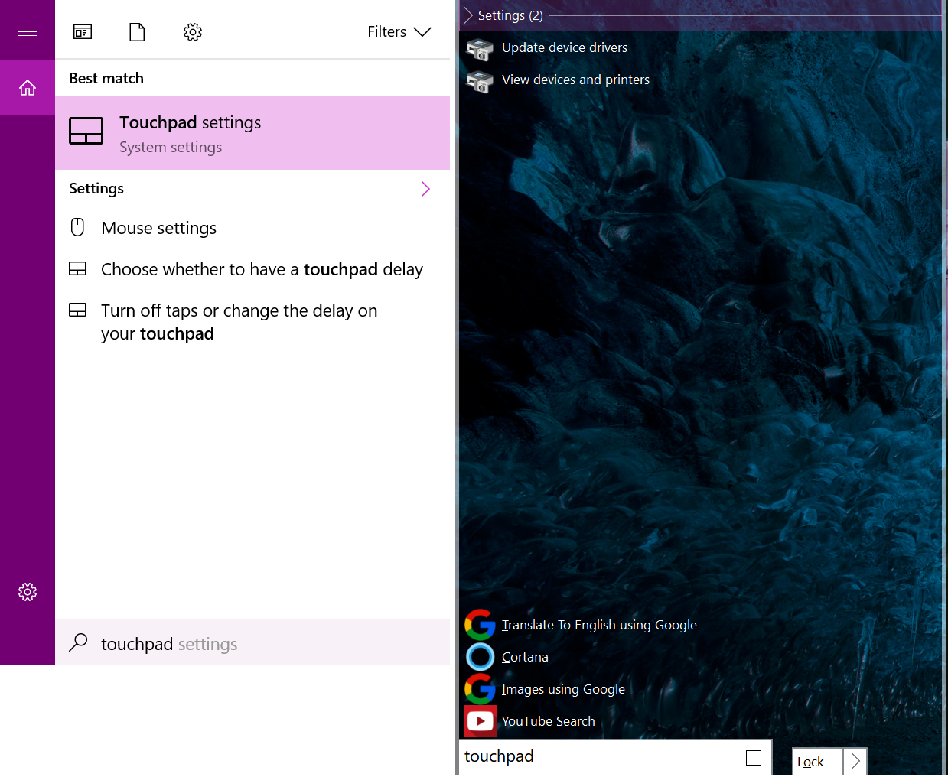Click the Home icon in the sidebar

(x=28, y=88)
